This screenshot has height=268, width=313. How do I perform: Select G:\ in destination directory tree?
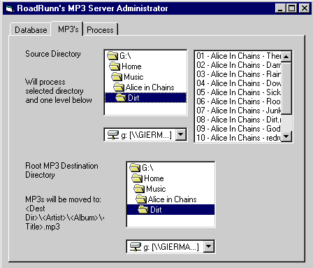point(147,168)
